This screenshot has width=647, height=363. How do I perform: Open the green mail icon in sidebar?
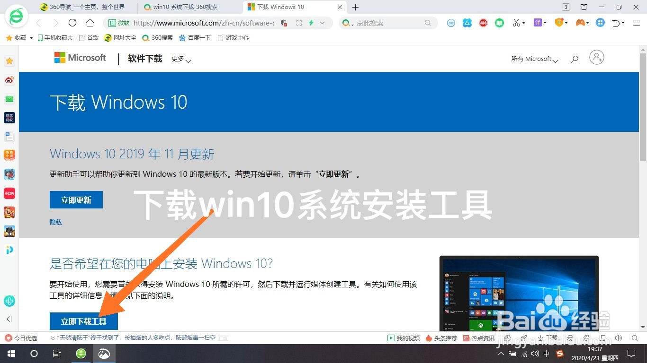(9, 99)
